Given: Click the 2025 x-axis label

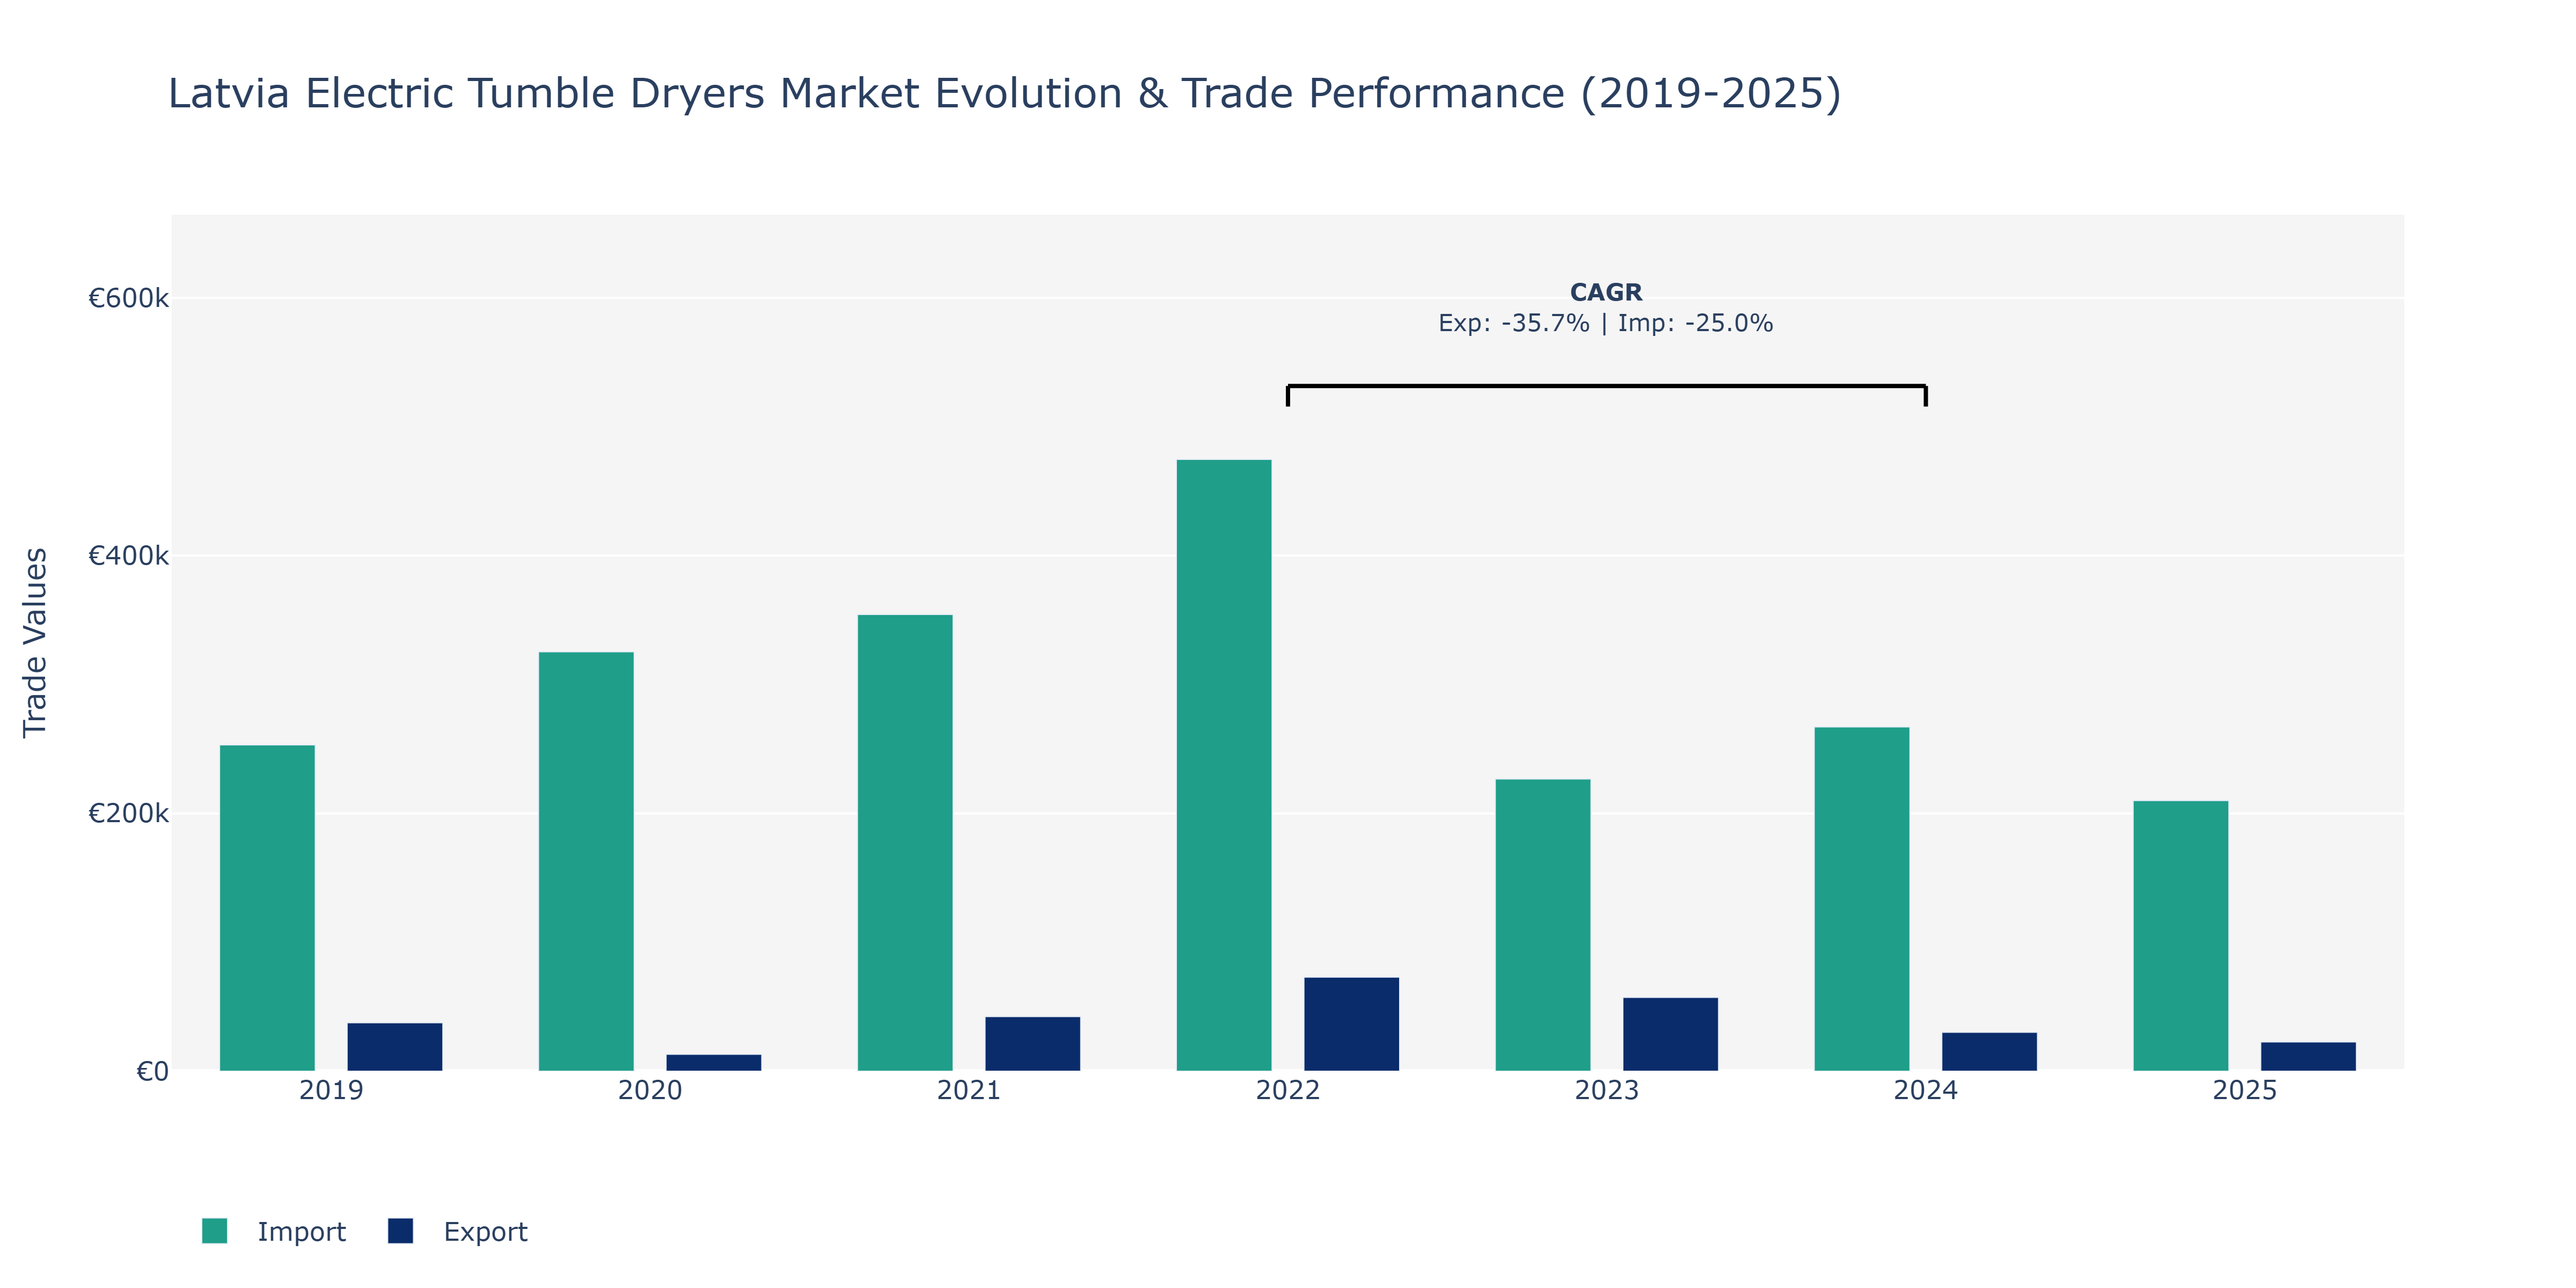Looking at the screenshot, I should 2245,1090.
